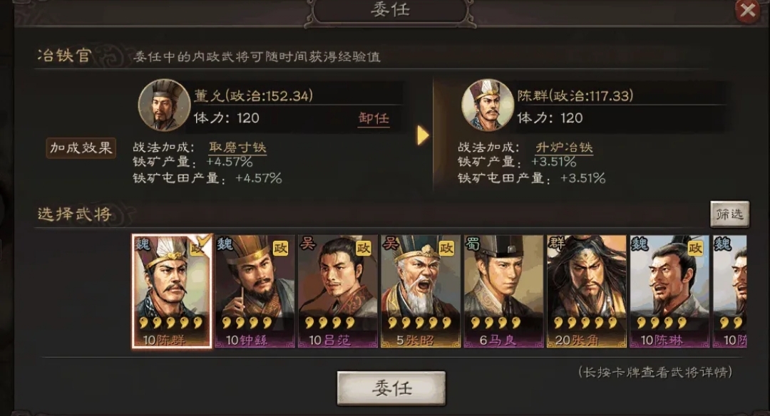Choose the 10陈琳 general card
Screen dimensions: 770x416
pyautogui.click(x=669, y=291)
